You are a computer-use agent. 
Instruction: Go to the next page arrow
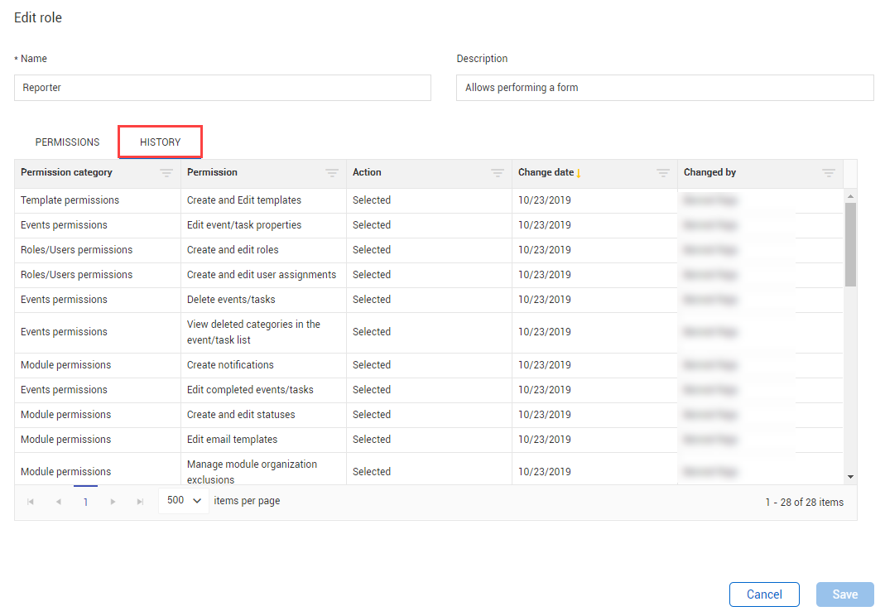[113, 502]
